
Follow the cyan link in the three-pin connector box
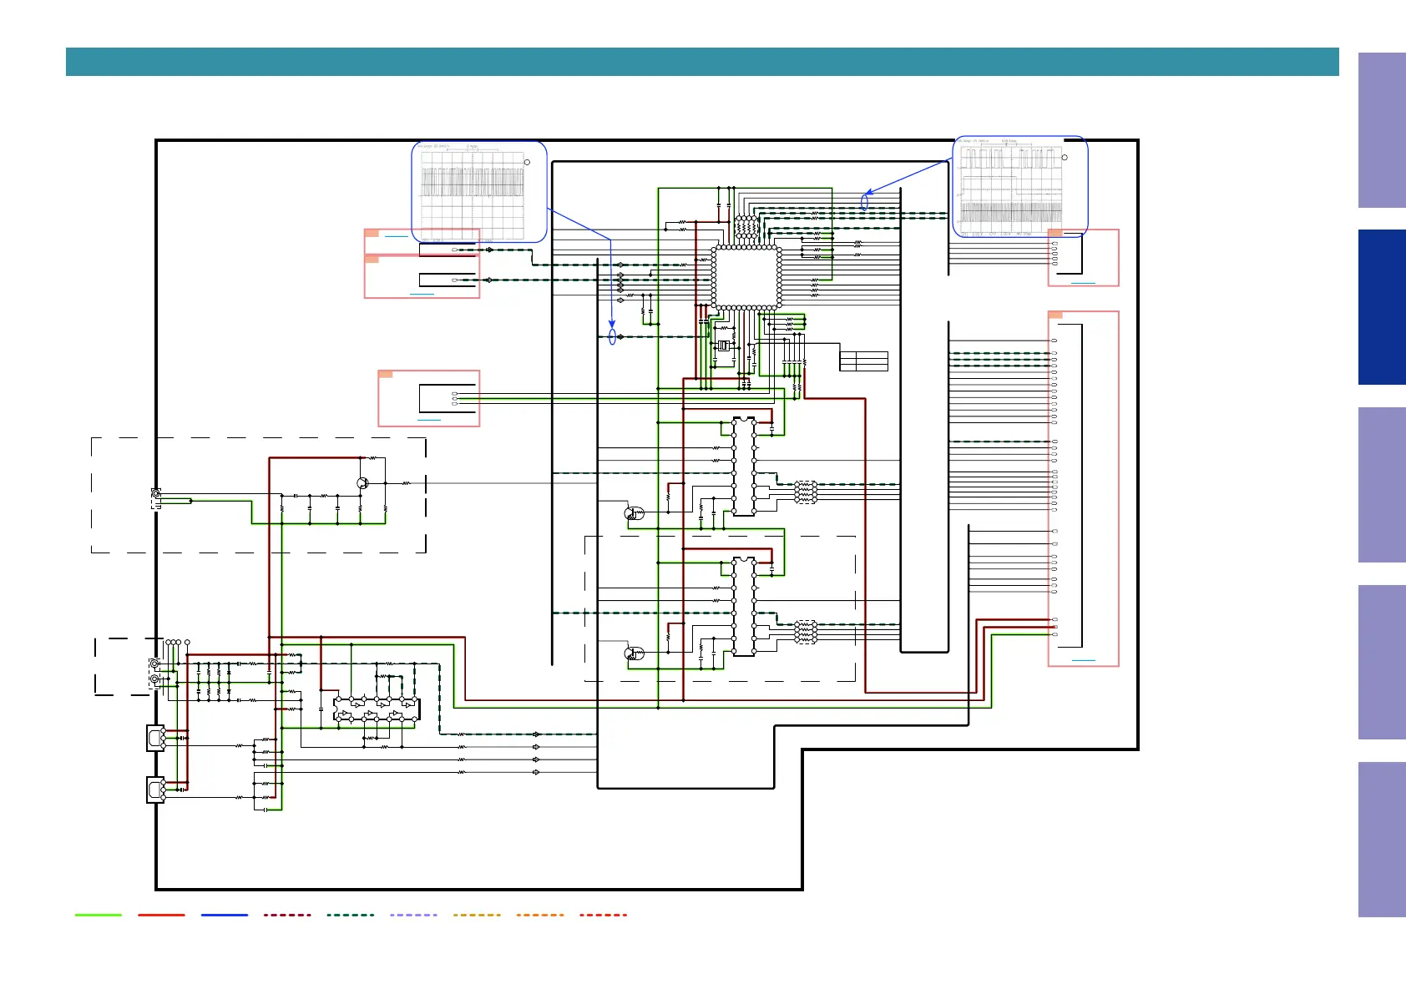429,419
